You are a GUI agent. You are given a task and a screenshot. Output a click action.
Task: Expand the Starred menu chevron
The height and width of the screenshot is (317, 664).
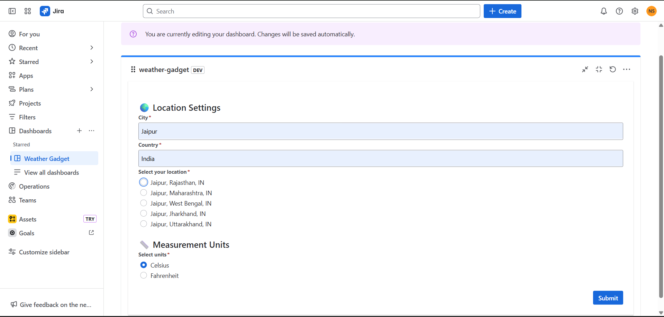[x=92, y=61]
